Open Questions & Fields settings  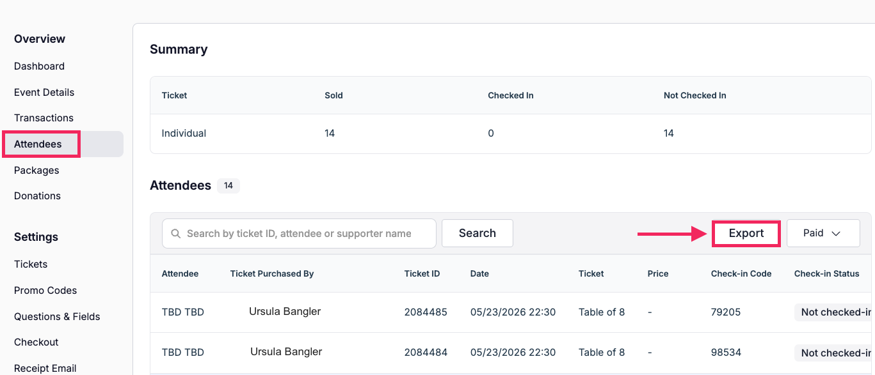[57, 317]
